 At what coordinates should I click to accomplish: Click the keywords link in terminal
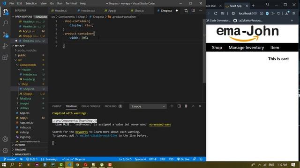(82, 132)
